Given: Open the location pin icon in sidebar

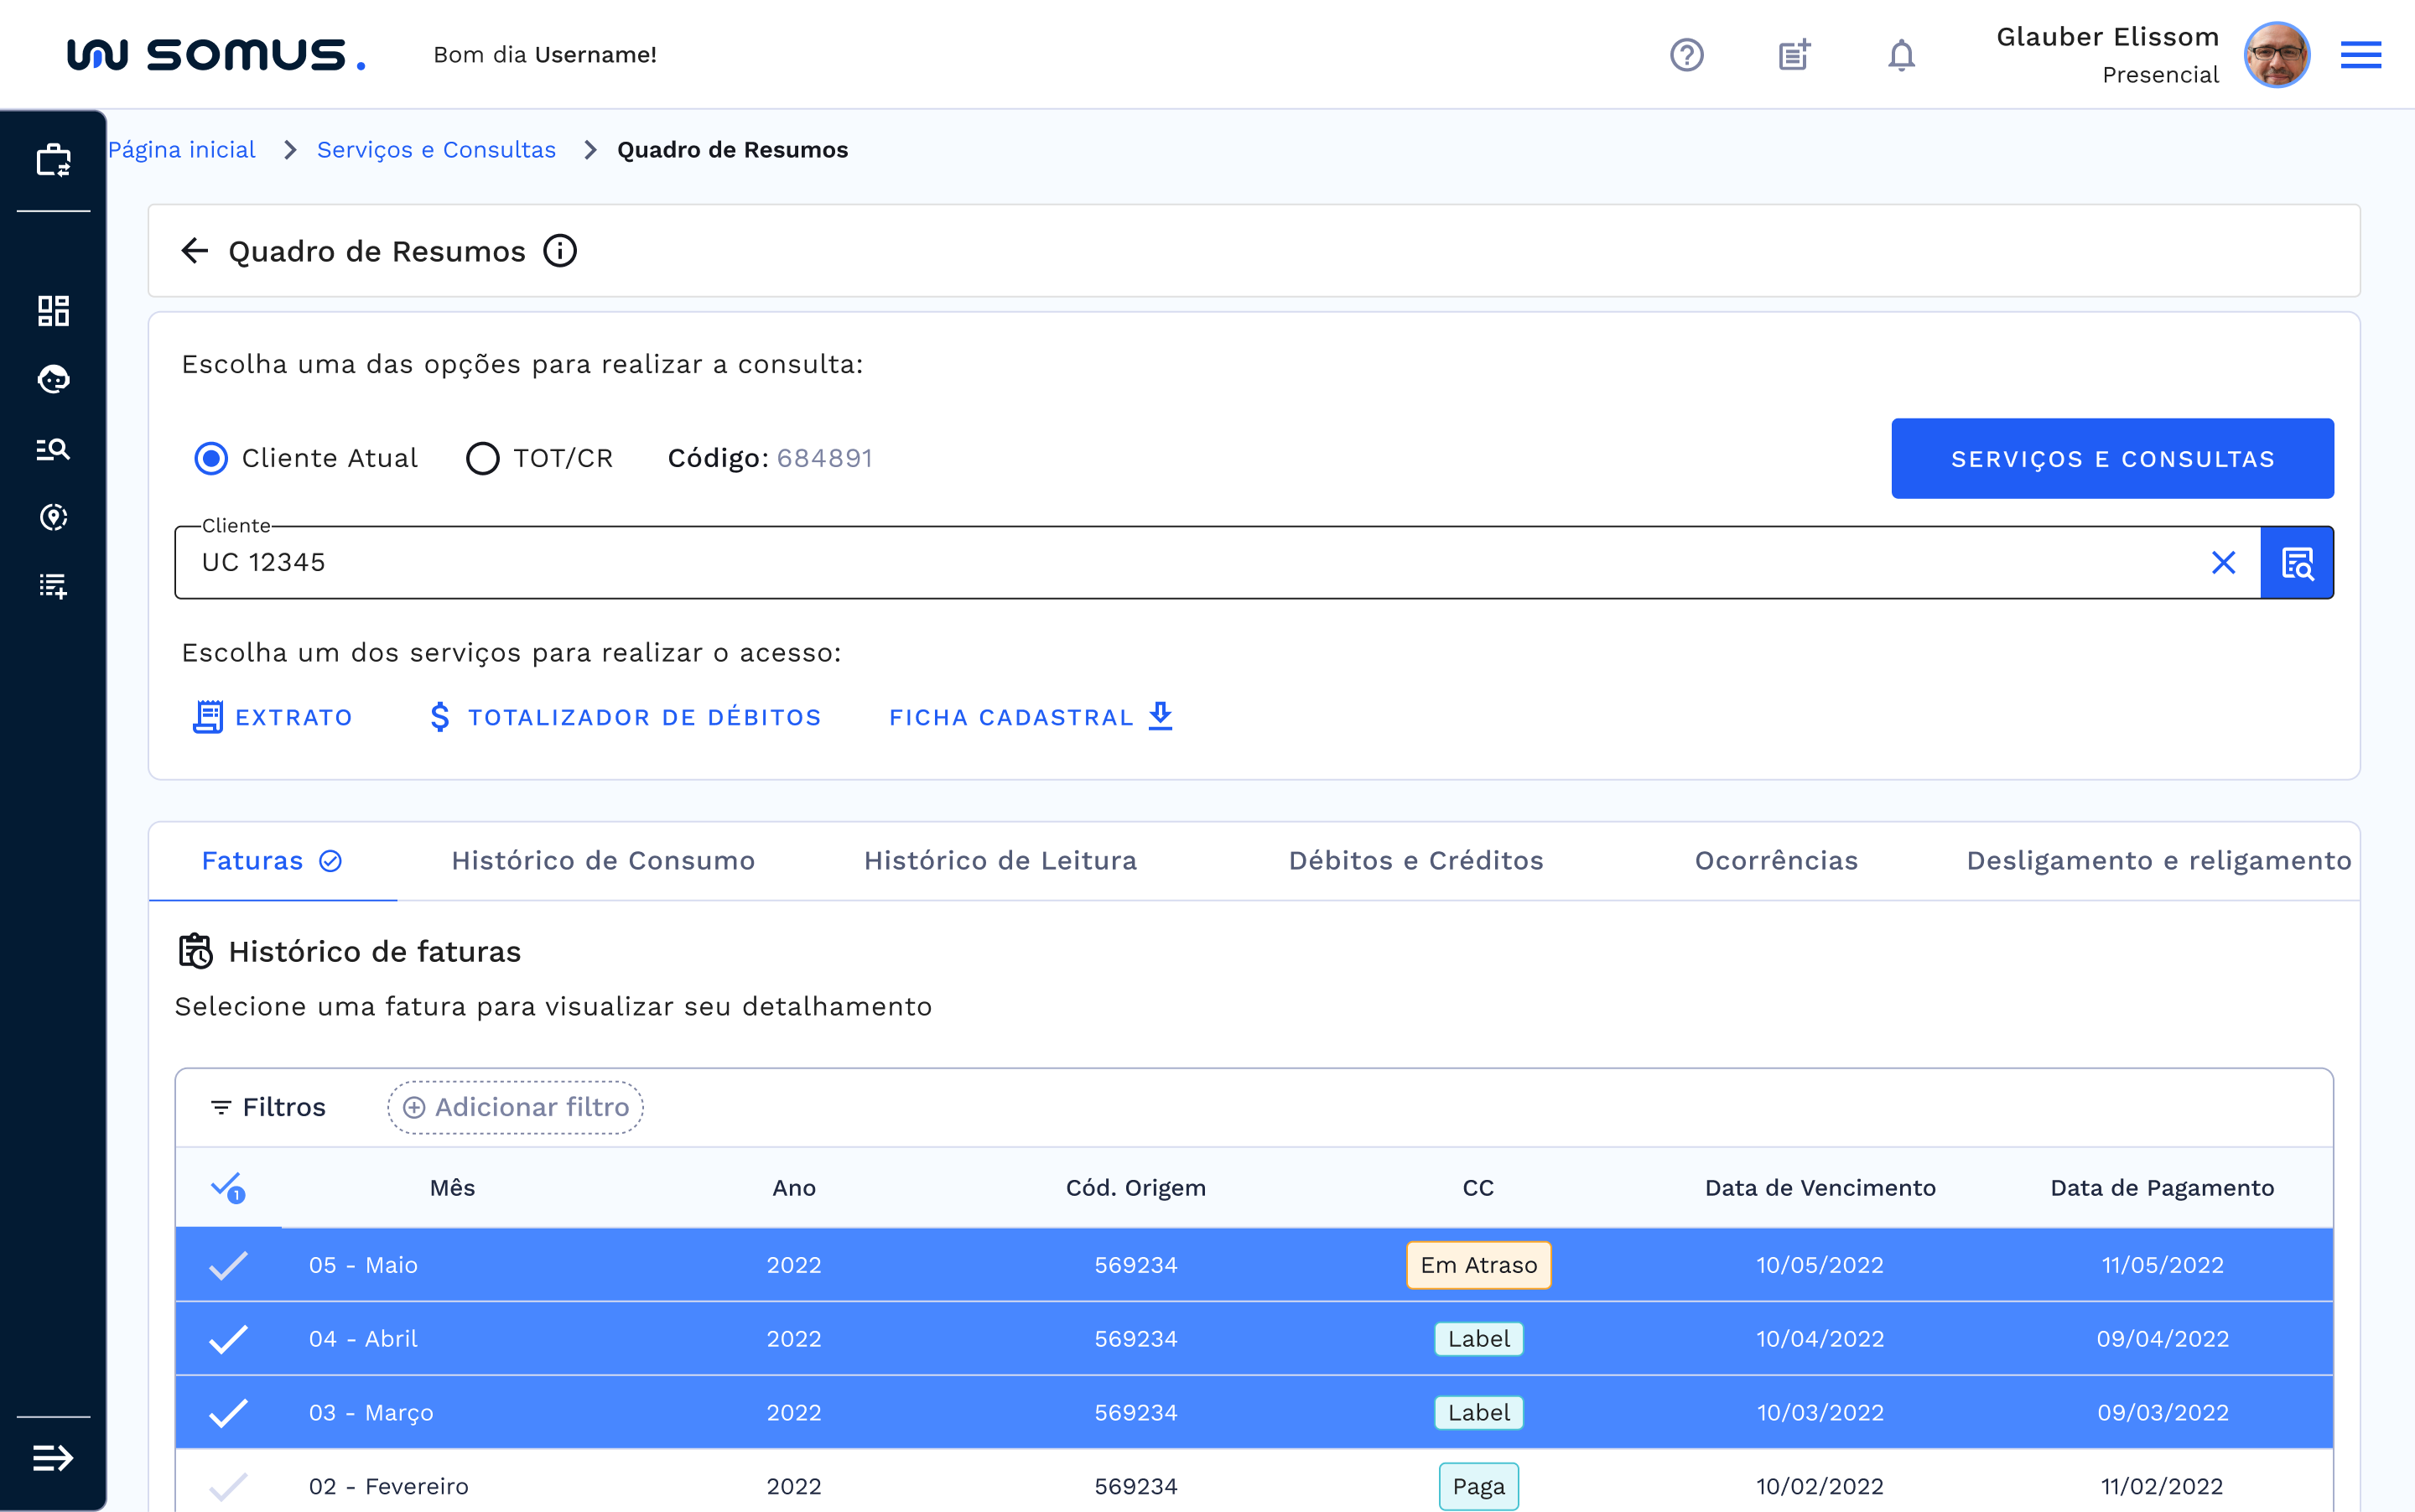Looking at the screenshot, I should tap(53, 517).
